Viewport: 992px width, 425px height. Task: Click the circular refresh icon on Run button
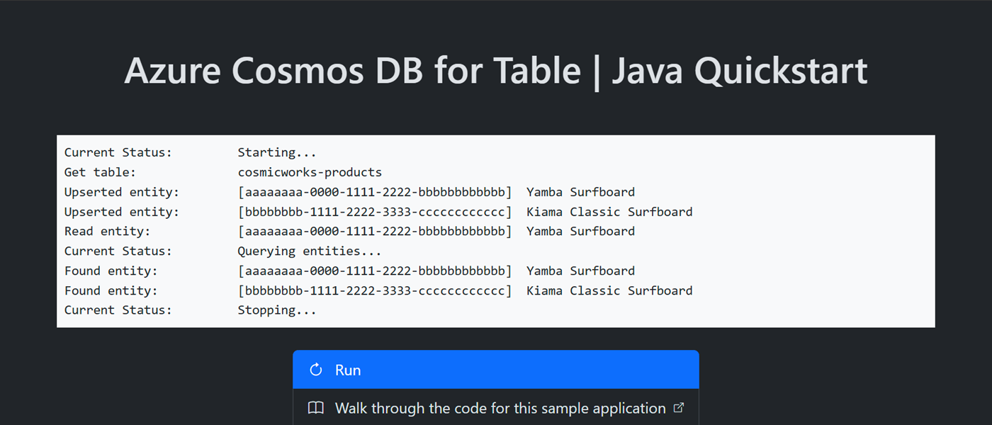coord(315,369)
